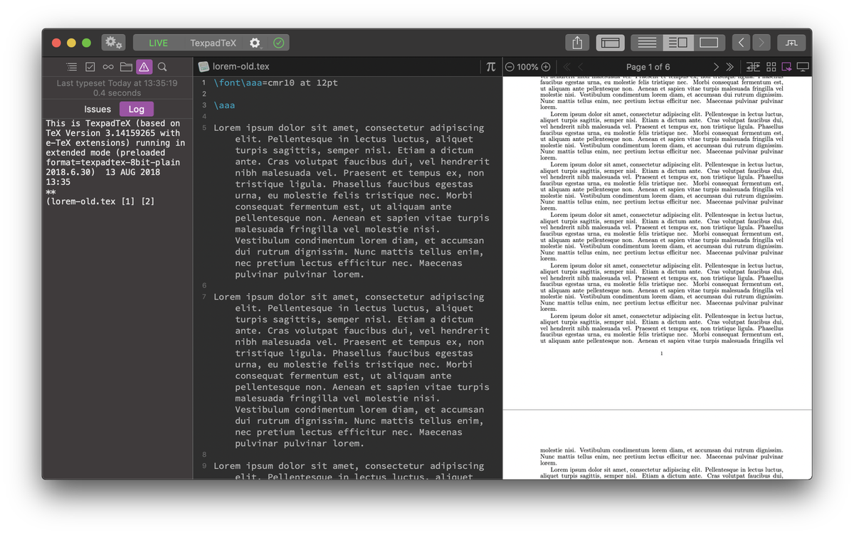Screen dimensions: 854x535
Task: Switch to the Log tab
Action: pos(137,109)
